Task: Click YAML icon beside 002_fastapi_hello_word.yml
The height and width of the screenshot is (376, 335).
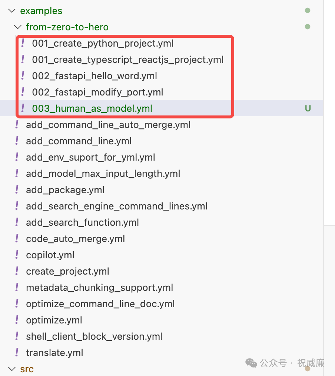Action: point(23,76)
